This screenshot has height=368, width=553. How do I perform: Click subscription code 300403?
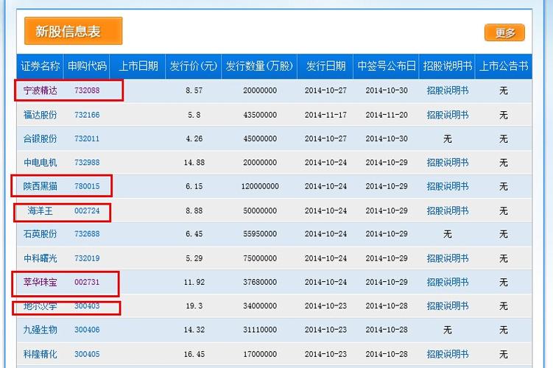(87, 306)
